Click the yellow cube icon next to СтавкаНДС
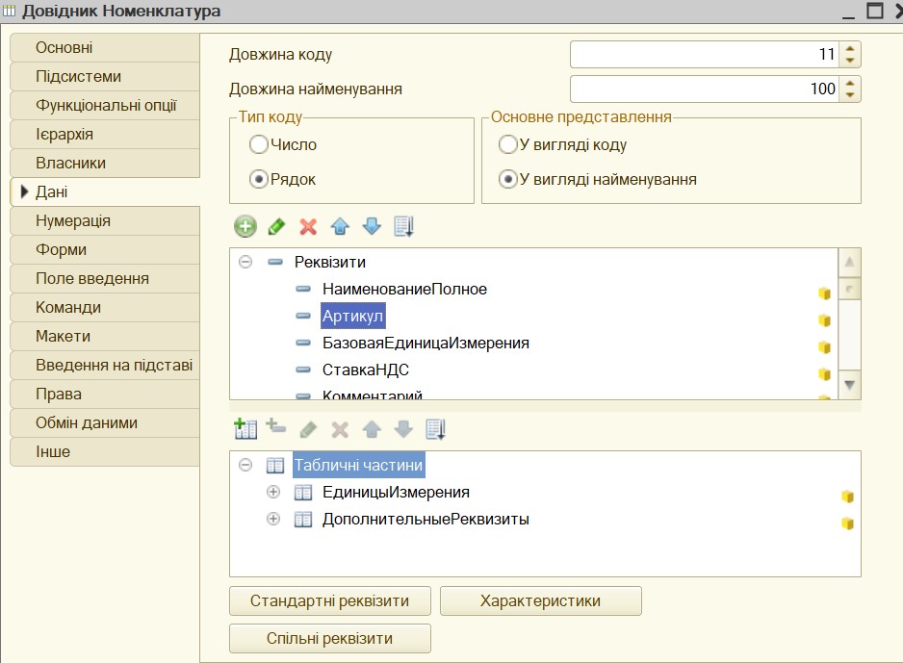 point(825,374)
